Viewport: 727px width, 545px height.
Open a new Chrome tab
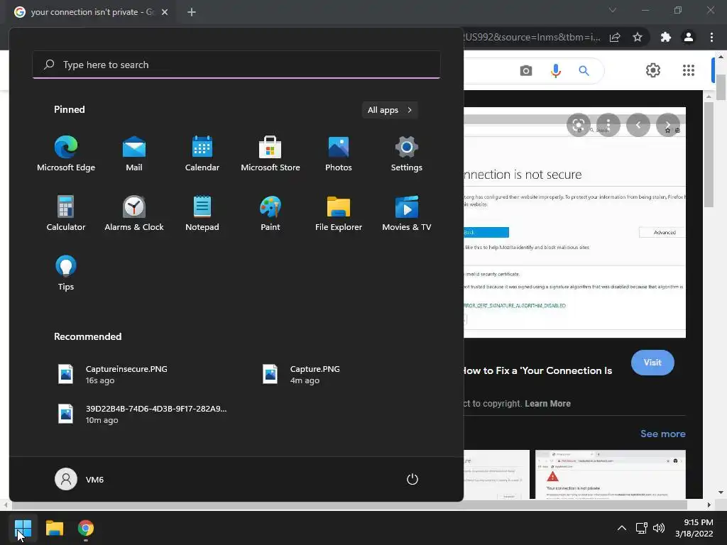click(192, 12)
